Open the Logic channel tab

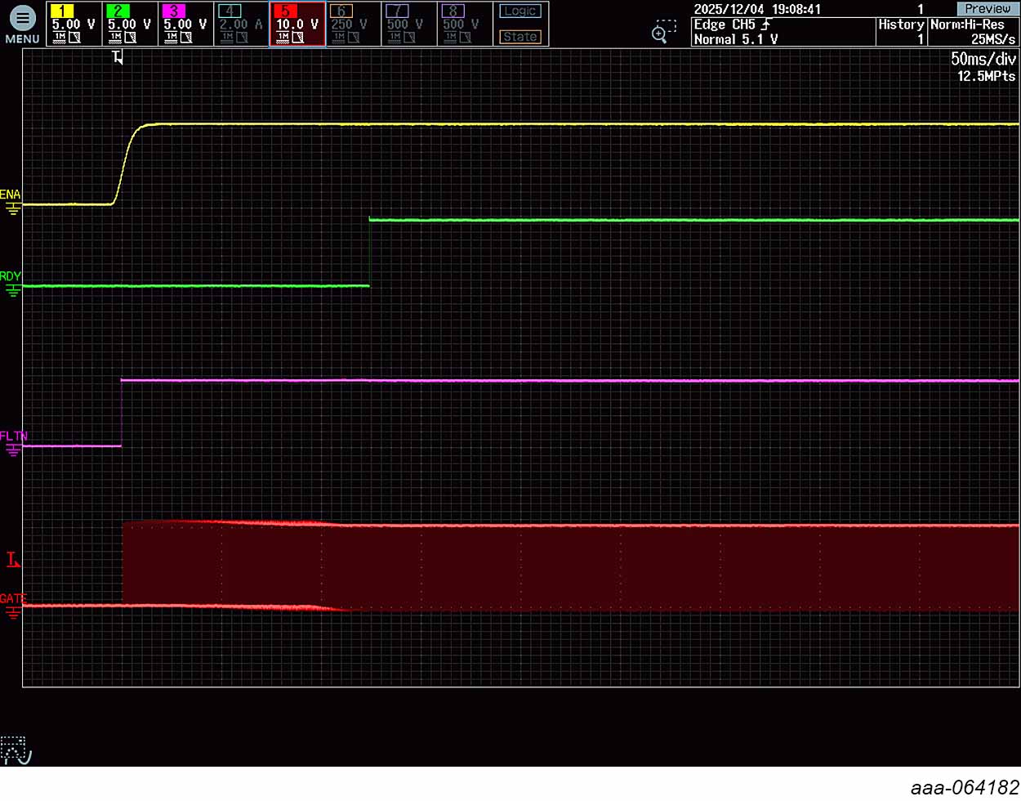point(520,11)
